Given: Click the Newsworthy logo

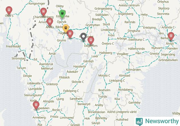Looking at the screenshot, I should pyautogui.click(x=157, y=121).
